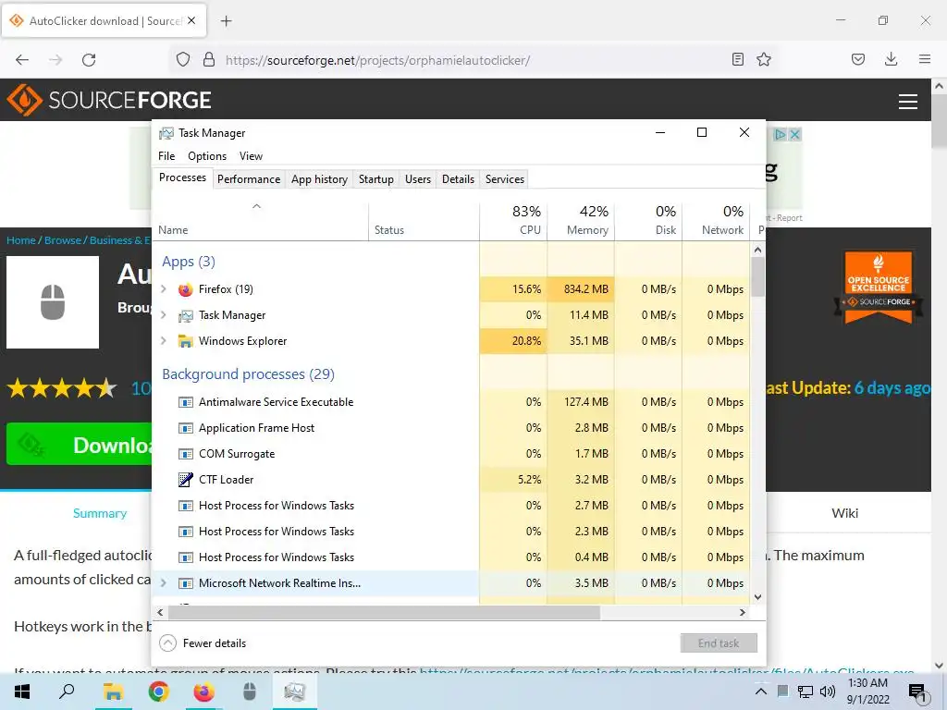Image resolution: width=947 pixels, height=710 pixels.
Task: Sort processes by the Network column header
Action: pos(717,221)
